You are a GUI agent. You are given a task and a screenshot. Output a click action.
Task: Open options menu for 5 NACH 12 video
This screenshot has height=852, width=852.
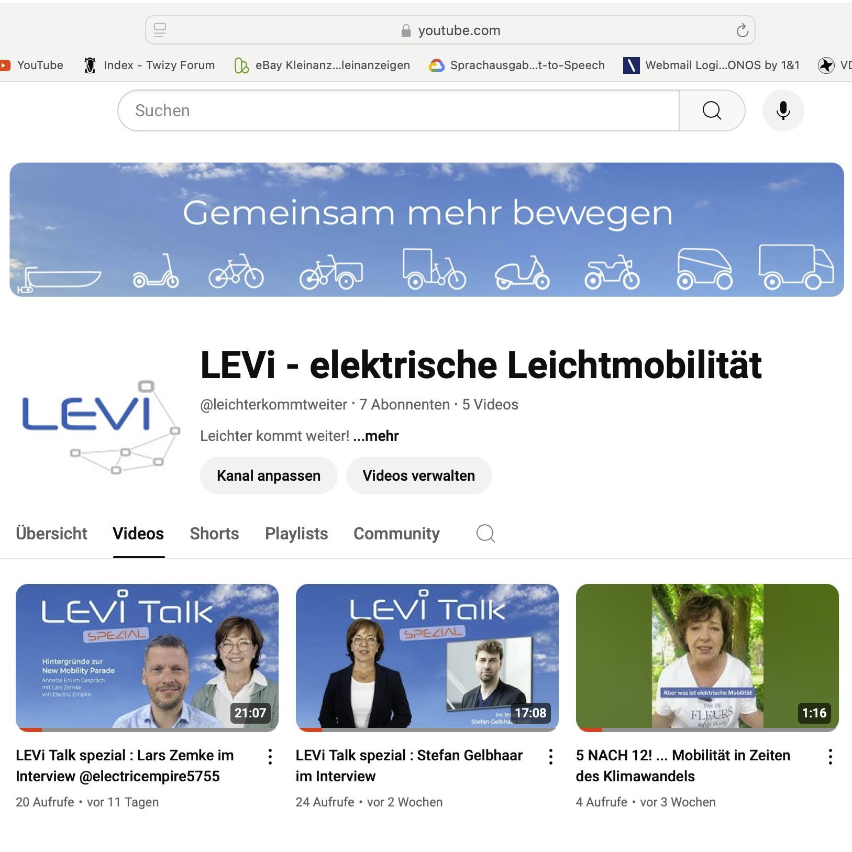point(831,757)
